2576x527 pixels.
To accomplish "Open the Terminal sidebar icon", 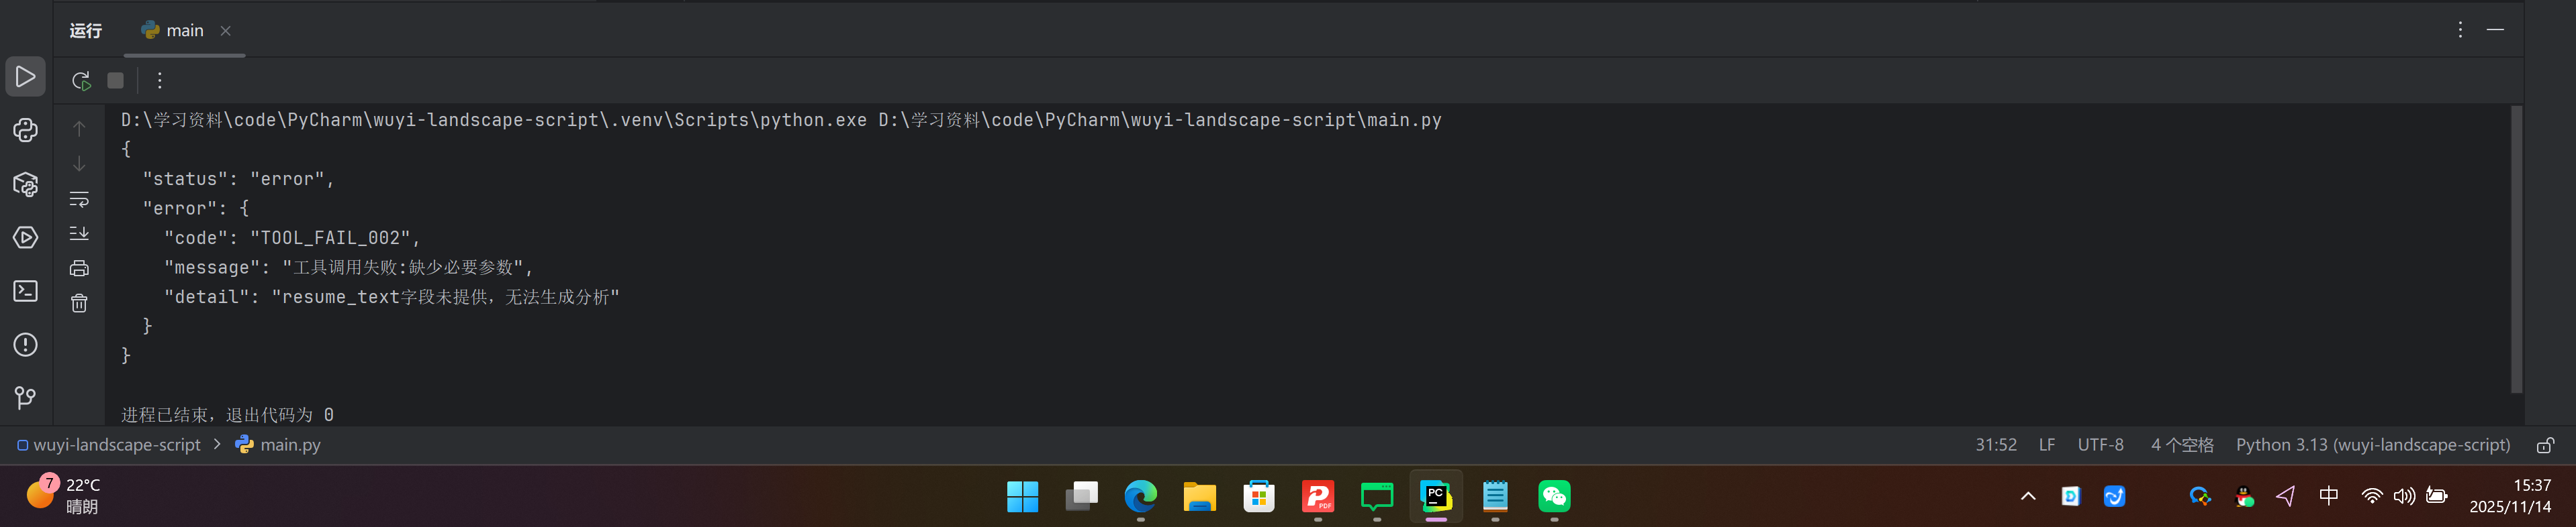I will [25, 292].
